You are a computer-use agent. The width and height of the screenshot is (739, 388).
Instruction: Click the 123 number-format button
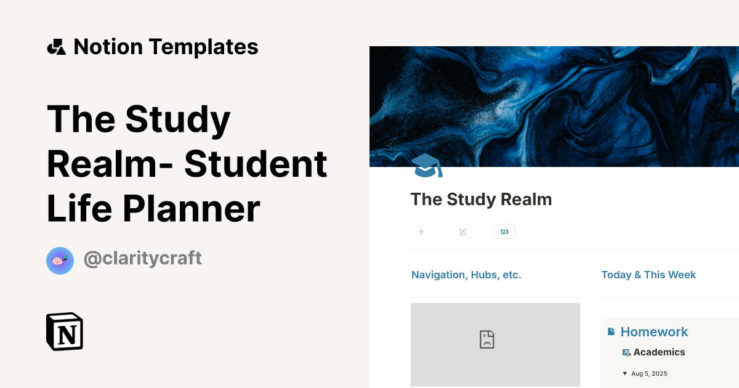(504, 232)
